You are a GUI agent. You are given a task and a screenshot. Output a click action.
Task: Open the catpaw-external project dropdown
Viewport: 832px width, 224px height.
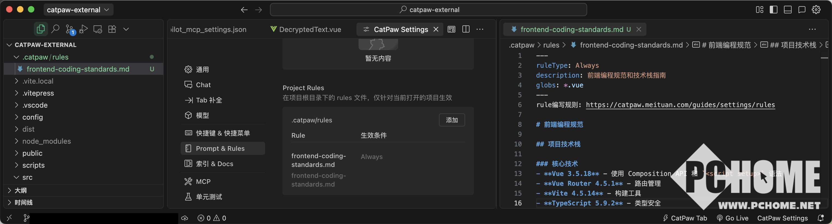point(78,10)
